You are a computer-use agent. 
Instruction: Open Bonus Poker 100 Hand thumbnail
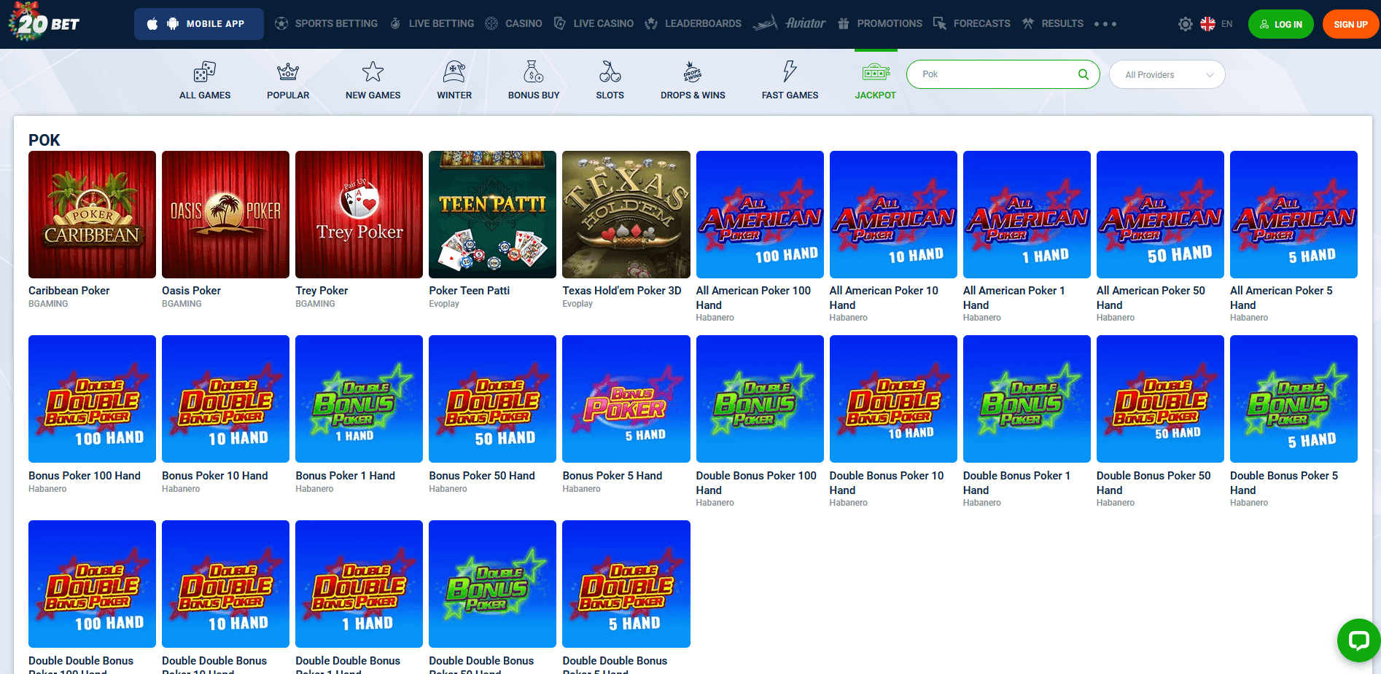tap(92, 399)
